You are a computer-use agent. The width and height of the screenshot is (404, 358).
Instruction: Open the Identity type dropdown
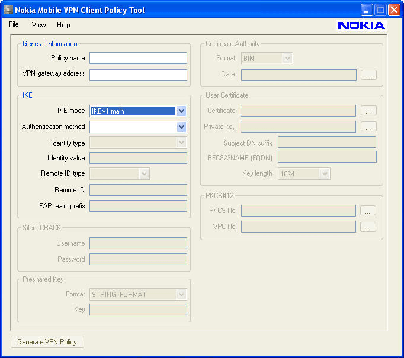pyautogui.click(x=181, y=143)
